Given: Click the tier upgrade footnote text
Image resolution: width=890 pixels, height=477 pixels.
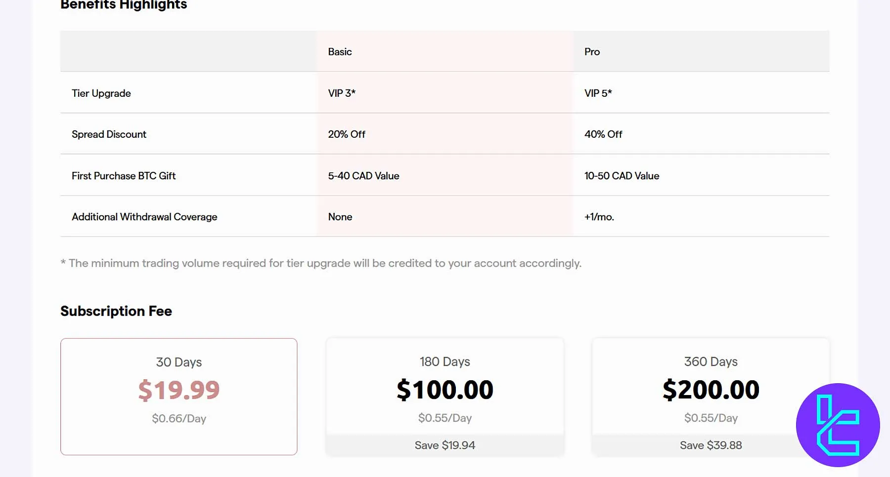Looking at the screenshot, I should [x=321, y=263].
